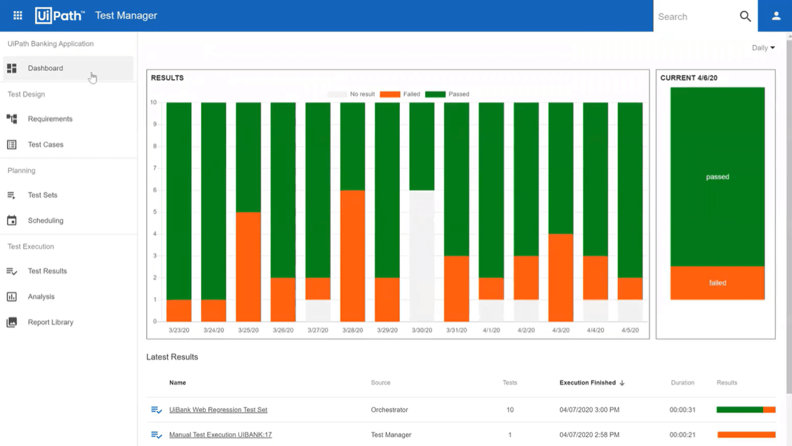Click the Report Library icon
Image resolution: width=792 pixels, height=446 pixels.
(12, 322)
